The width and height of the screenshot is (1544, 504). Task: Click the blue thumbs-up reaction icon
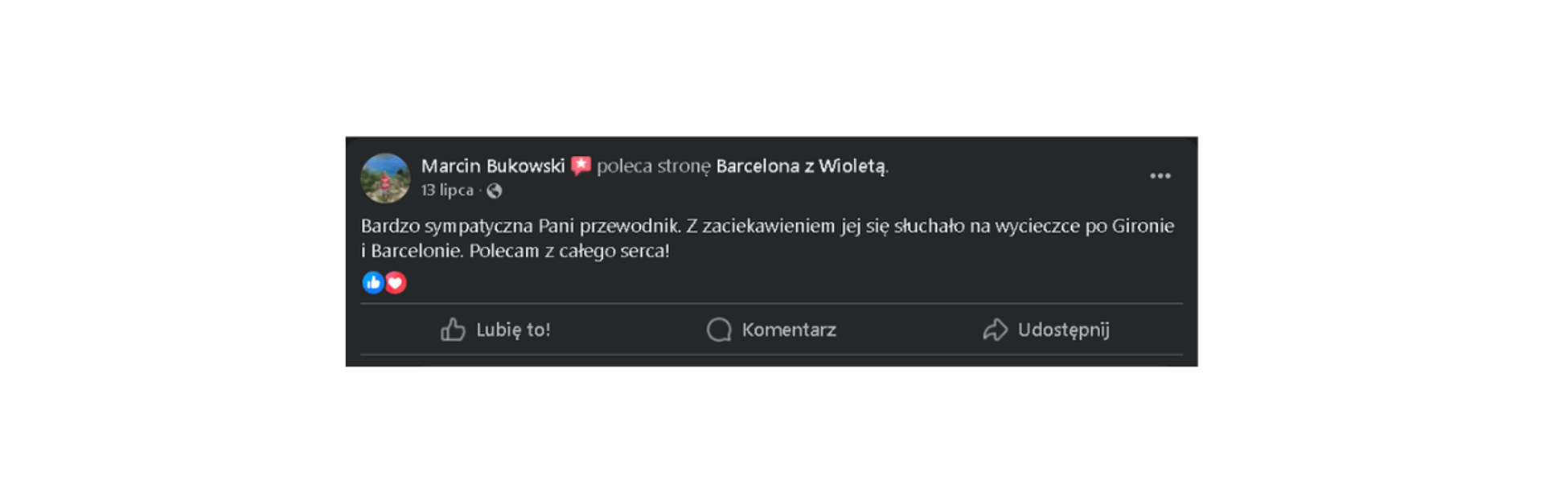(x=373, y=282)
